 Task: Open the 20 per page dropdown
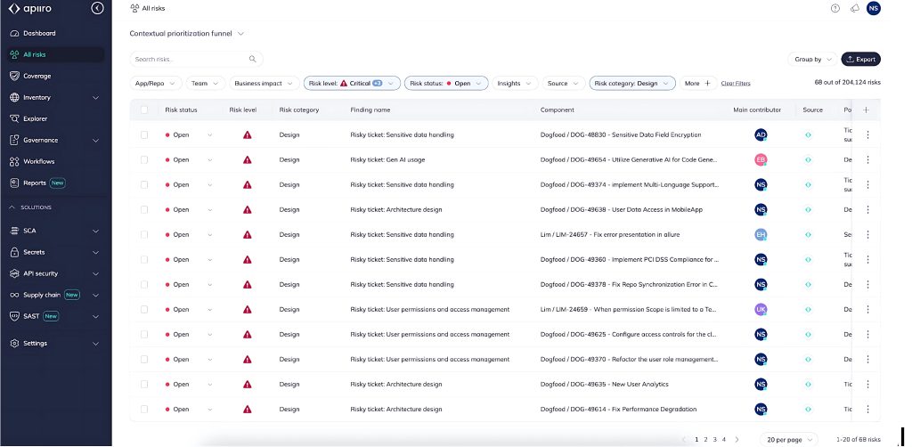(x=789, y=440)
